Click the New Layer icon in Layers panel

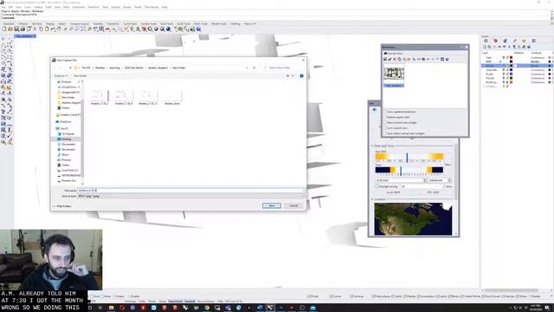pos(485,47)
